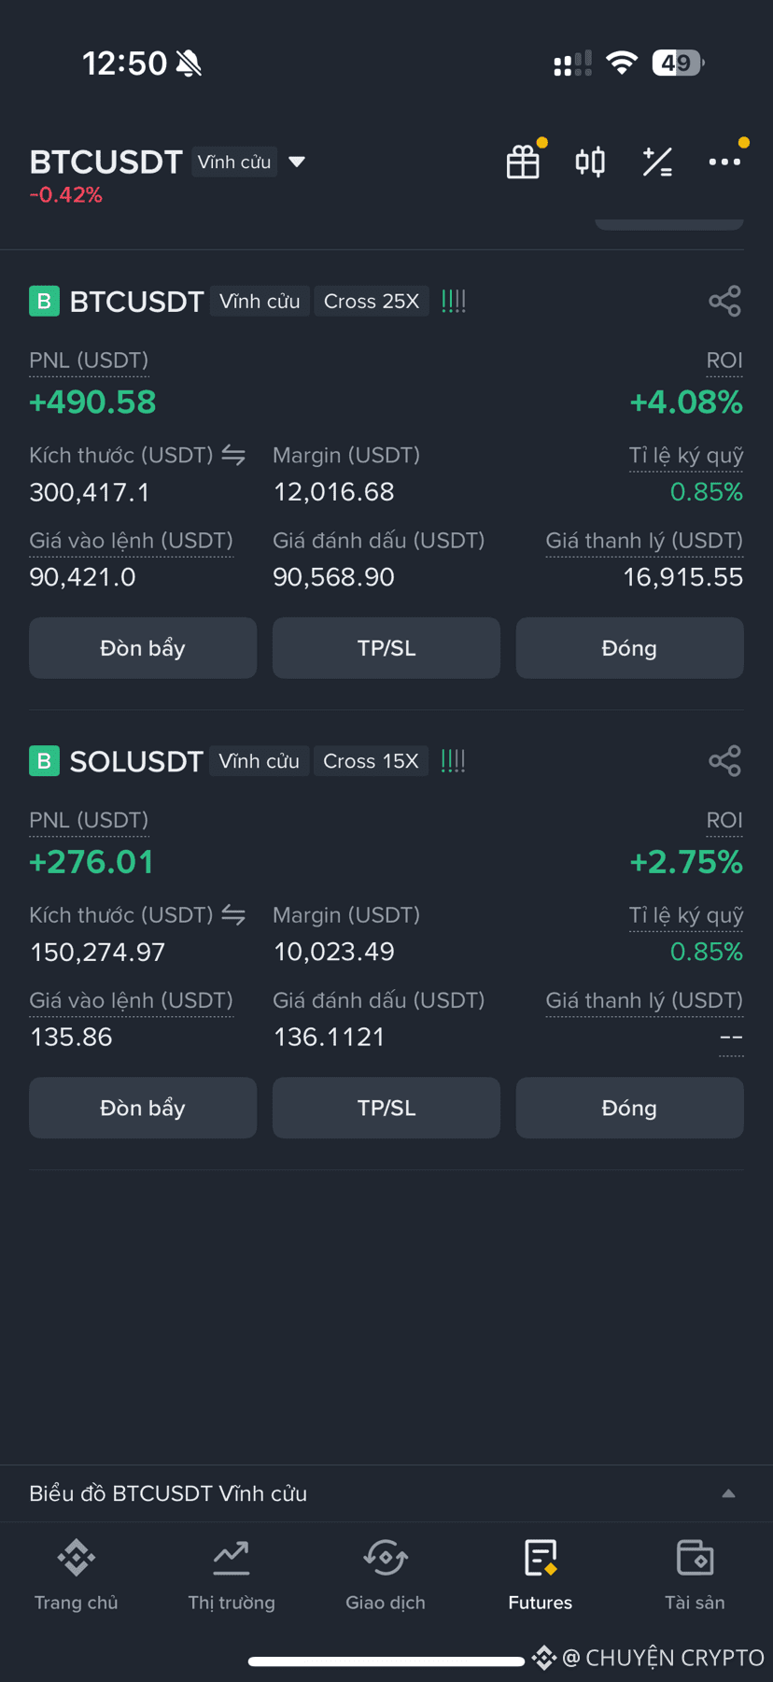773x1682 pixels.
Task: Open the gift rewards icon
Action: point(523,162)
